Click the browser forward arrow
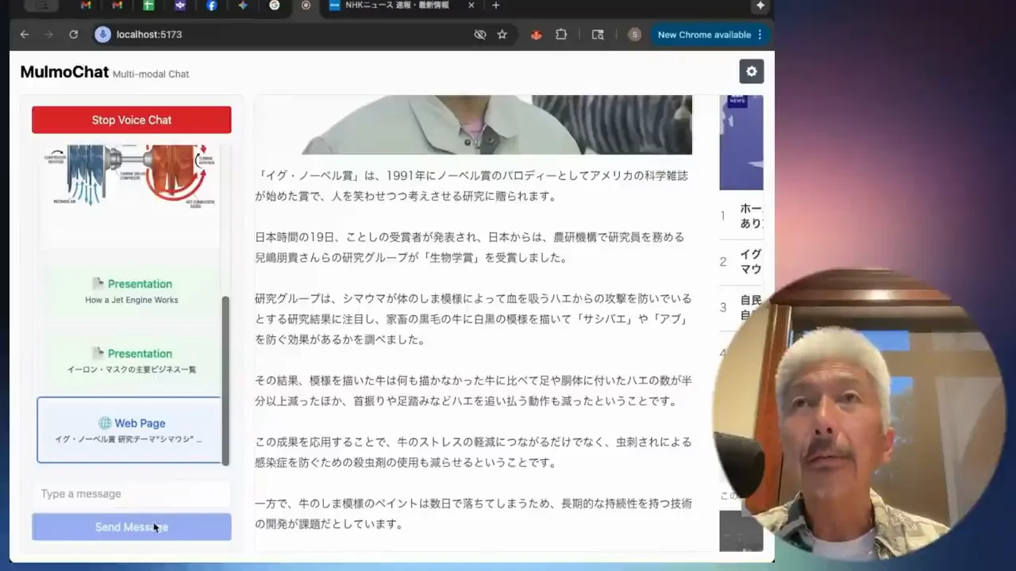Screen dimensions: 1016x571 point(49,35)
